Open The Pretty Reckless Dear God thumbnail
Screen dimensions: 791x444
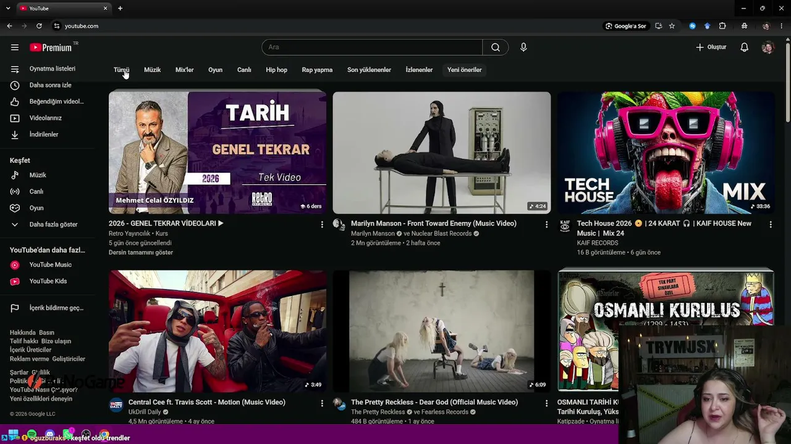[441, 331]
